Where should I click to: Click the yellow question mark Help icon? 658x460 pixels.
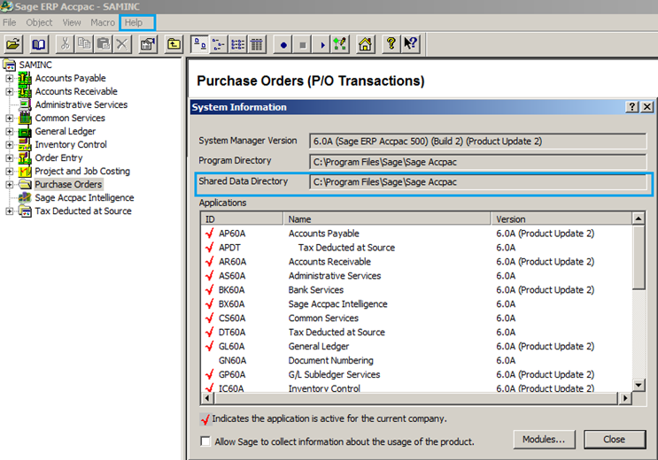[x=391, y=43]
